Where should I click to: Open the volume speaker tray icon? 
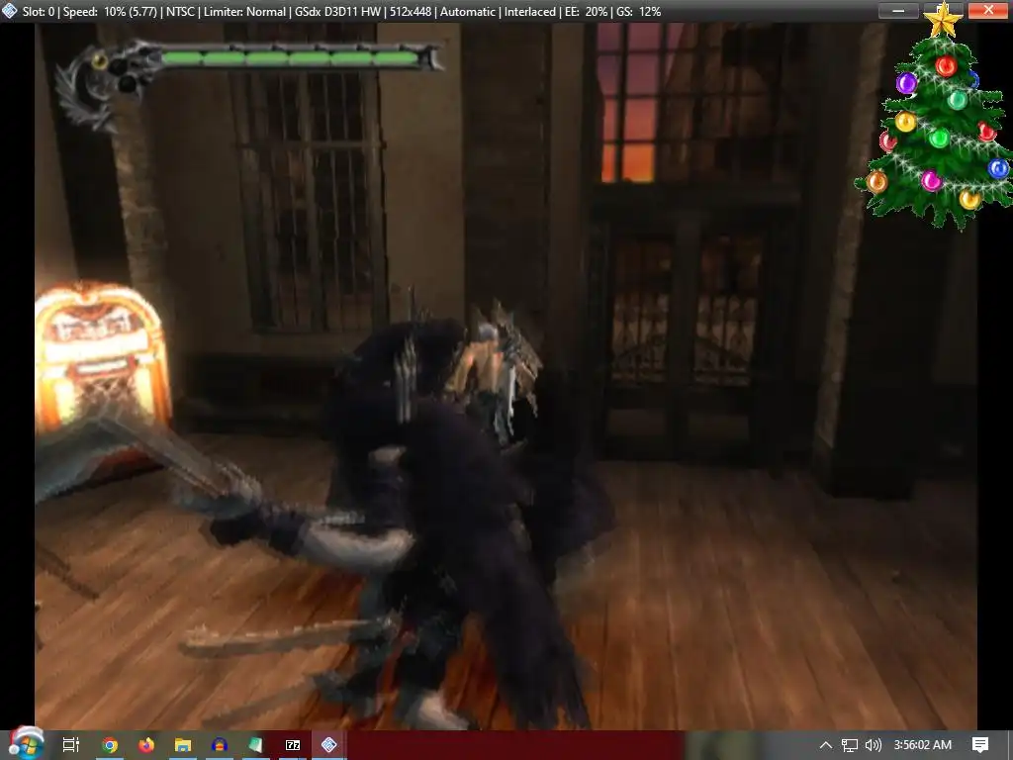pos(873,745)
